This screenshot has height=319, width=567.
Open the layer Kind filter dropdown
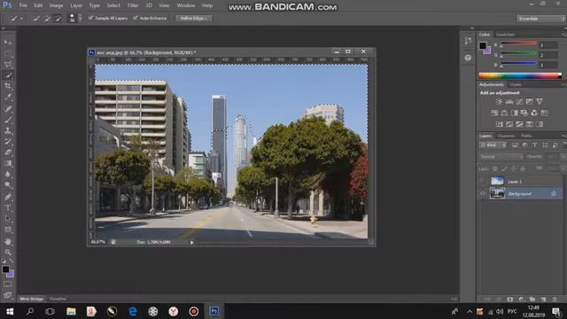pyautogui.click(x=493, y=145)
